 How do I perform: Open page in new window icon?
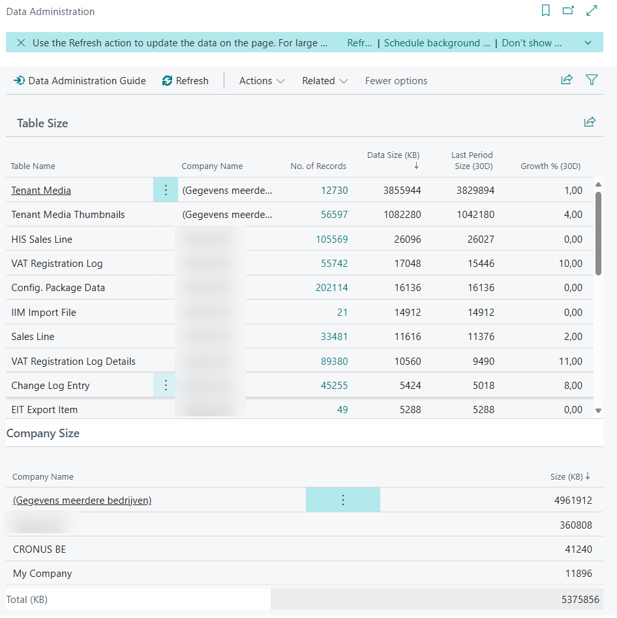click(568, 10)
